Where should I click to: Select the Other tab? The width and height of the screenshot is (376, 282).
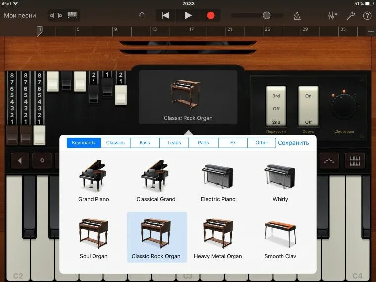pos(262,143)
